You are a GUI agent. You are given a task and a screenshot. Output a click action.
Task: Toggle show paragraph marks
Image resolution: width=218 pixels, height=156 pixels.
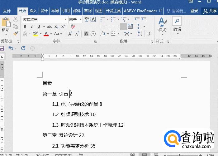(149, 34)
